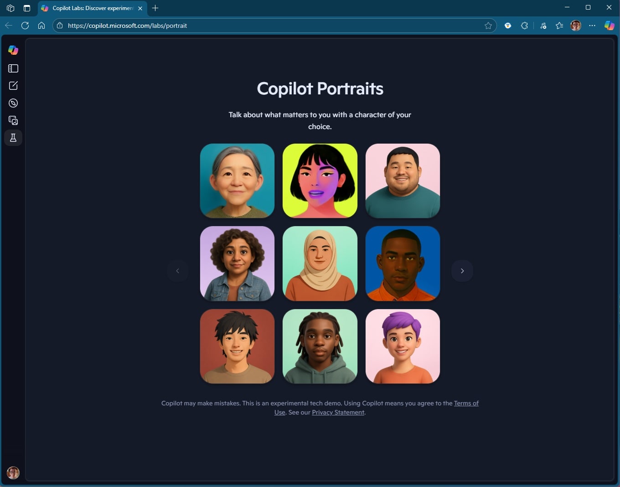The image size is (620, 487).
Task: Choose the elderly gray-haired woman portrait
Action: tap(237, 181)
